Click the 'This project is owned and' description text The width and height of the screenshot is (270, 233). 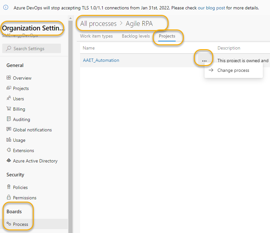coord(243,61)
